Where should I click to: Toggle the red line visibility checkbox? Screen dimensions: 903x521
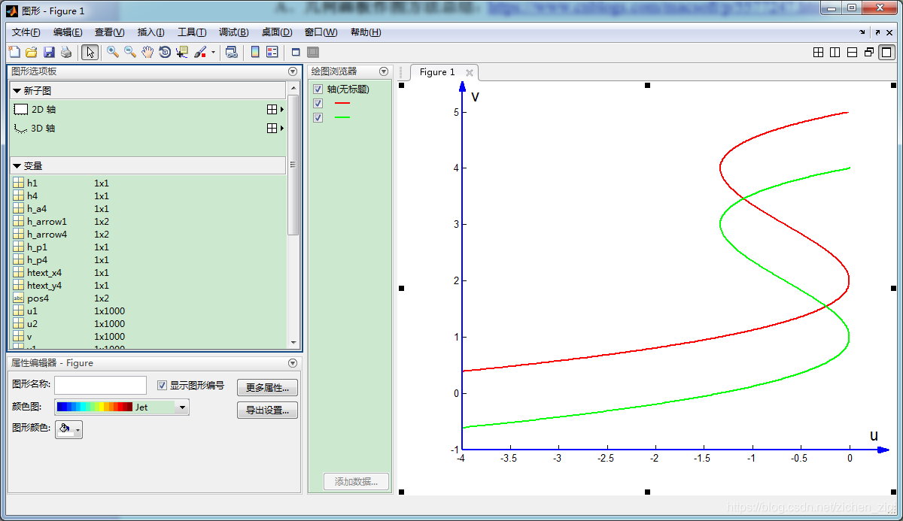[318, 103]
